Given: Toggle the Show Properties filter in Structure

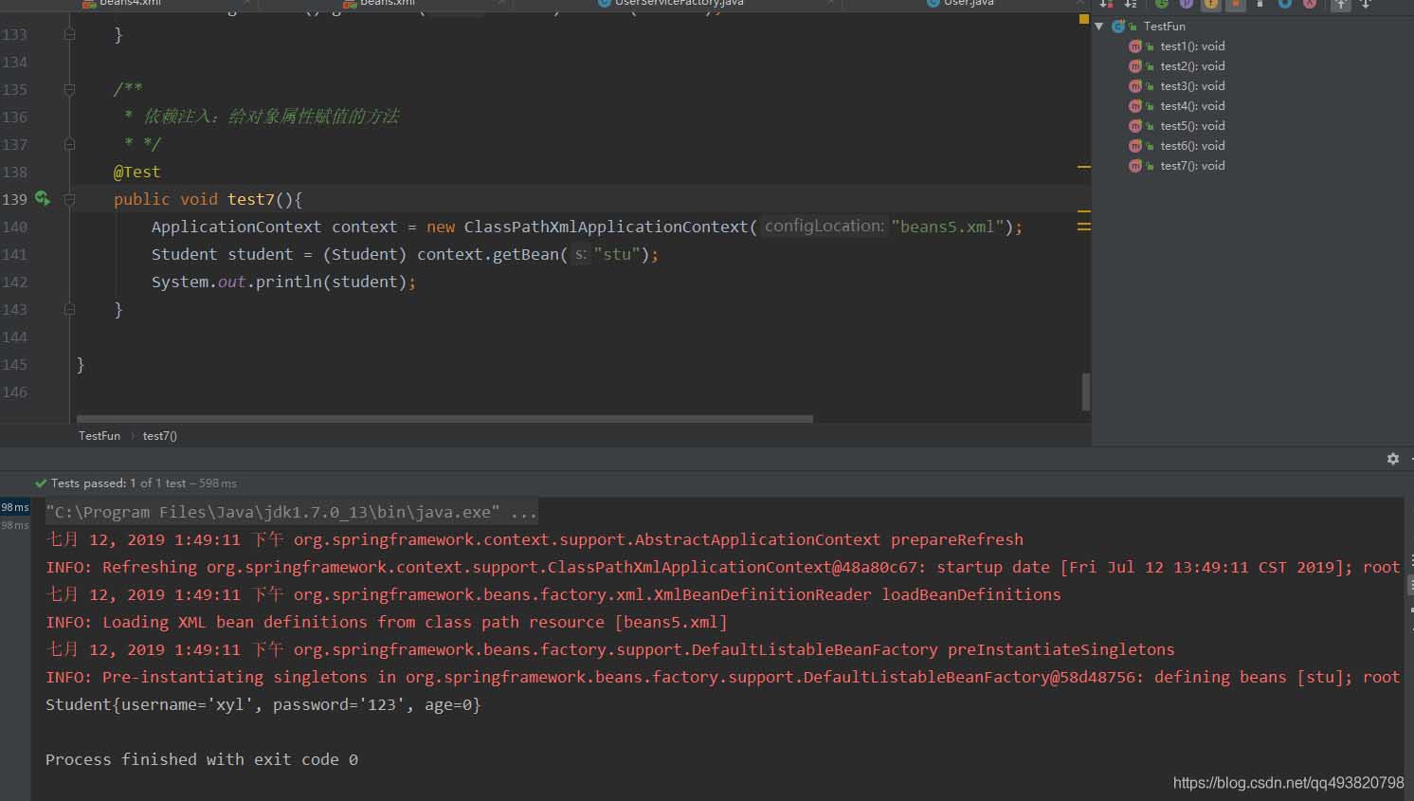Looking at the screenshot, I should [1186, 4].
